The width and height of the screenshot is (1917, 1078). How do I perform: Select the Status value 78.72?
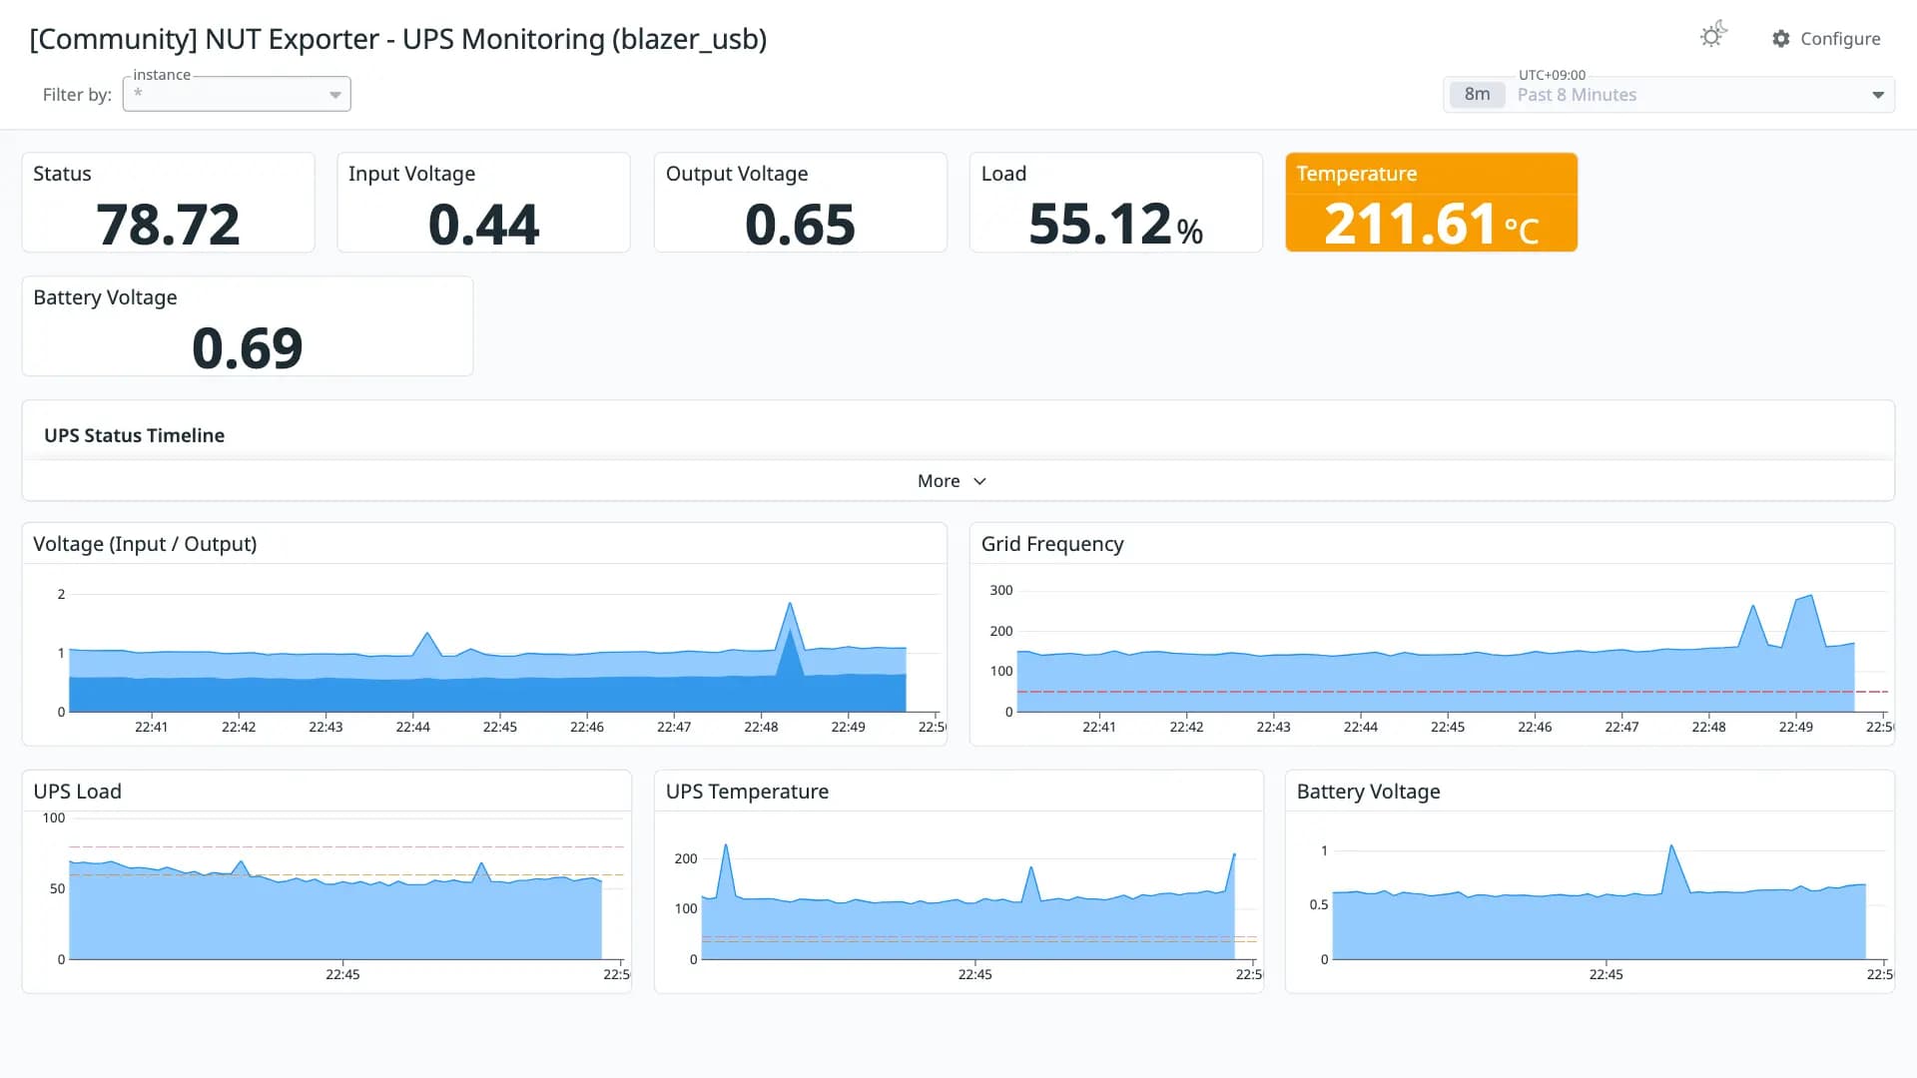click(168, 224)
